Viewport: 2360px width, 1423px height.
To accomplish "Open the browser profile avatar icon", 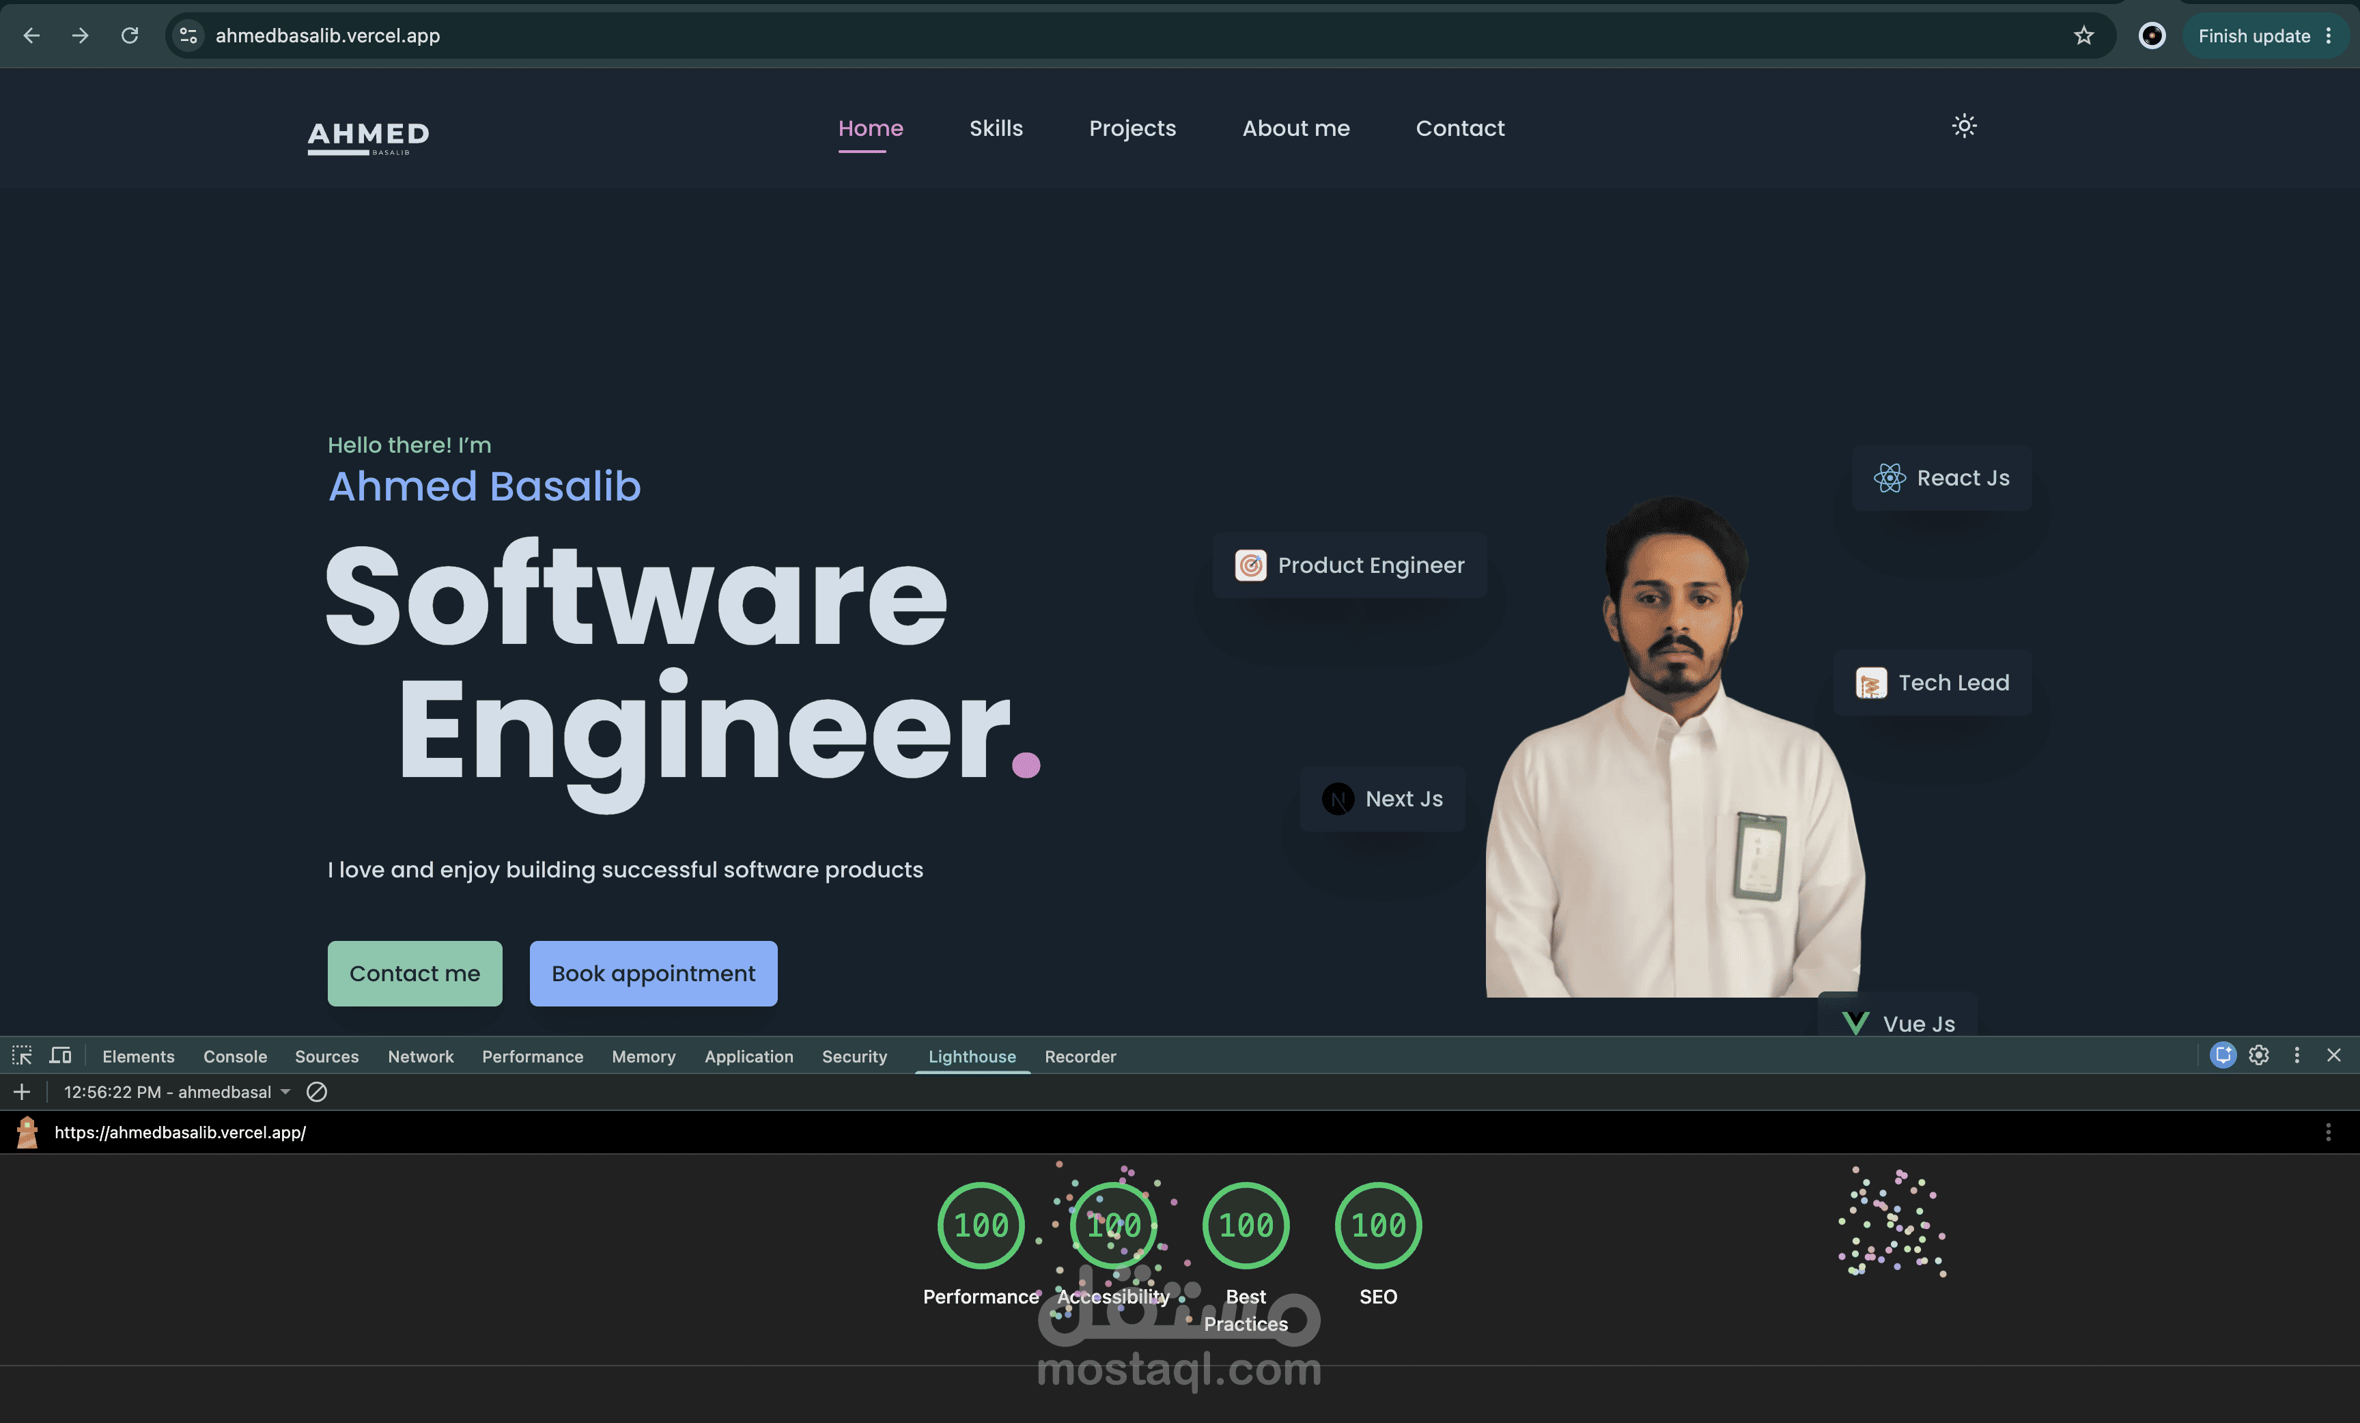I will click(2152, 36).
